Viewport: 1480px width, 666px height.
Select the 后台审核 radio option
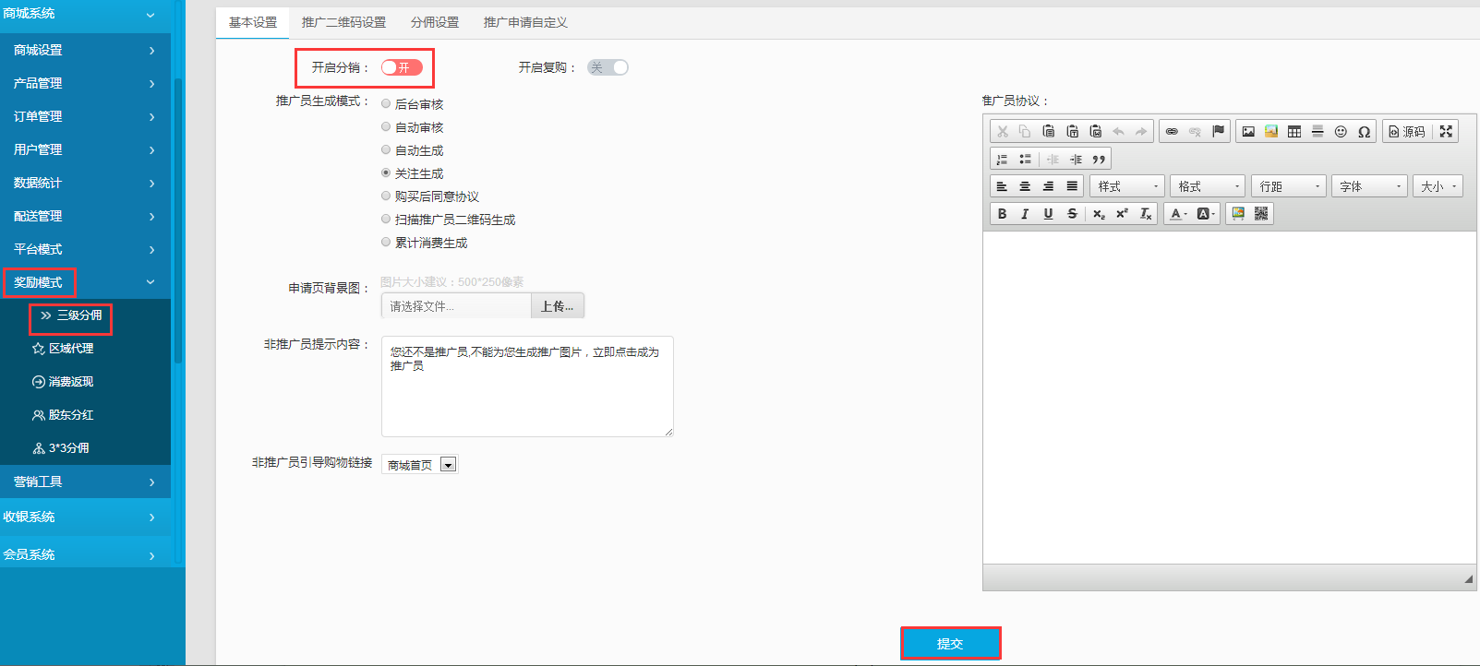pos(386,103)
